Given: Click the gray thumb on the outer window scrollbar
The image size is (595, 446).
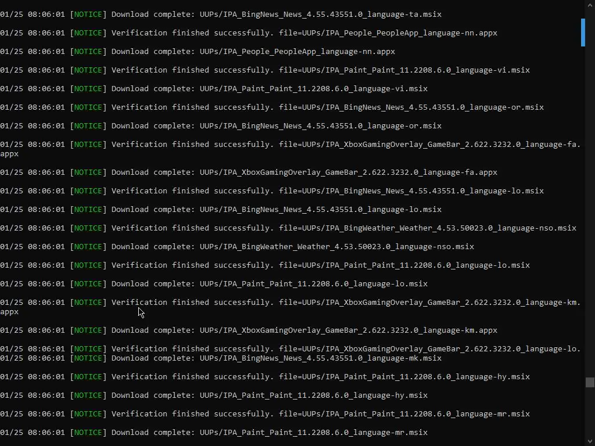Looking at the screenshot, I should [590, 382].
